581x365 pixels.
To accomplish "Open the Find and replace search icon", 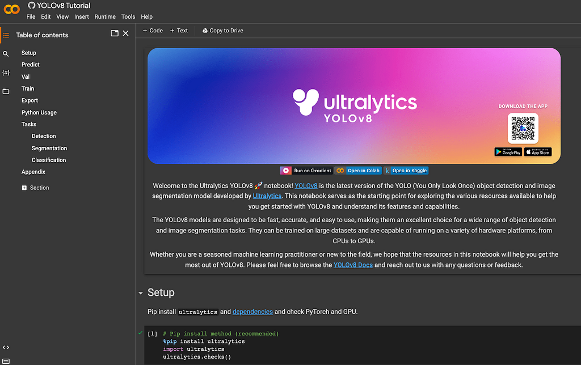I will coord(6,54).
